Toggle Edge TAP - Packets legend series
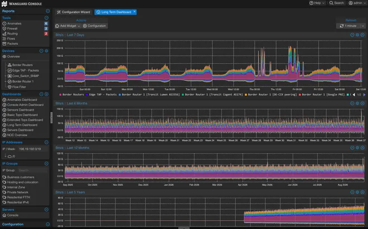The image size is (368, 229). tap(101, 94)
